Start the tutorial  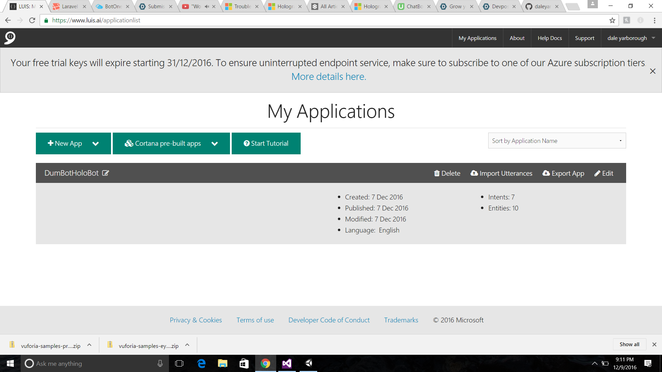266,144
